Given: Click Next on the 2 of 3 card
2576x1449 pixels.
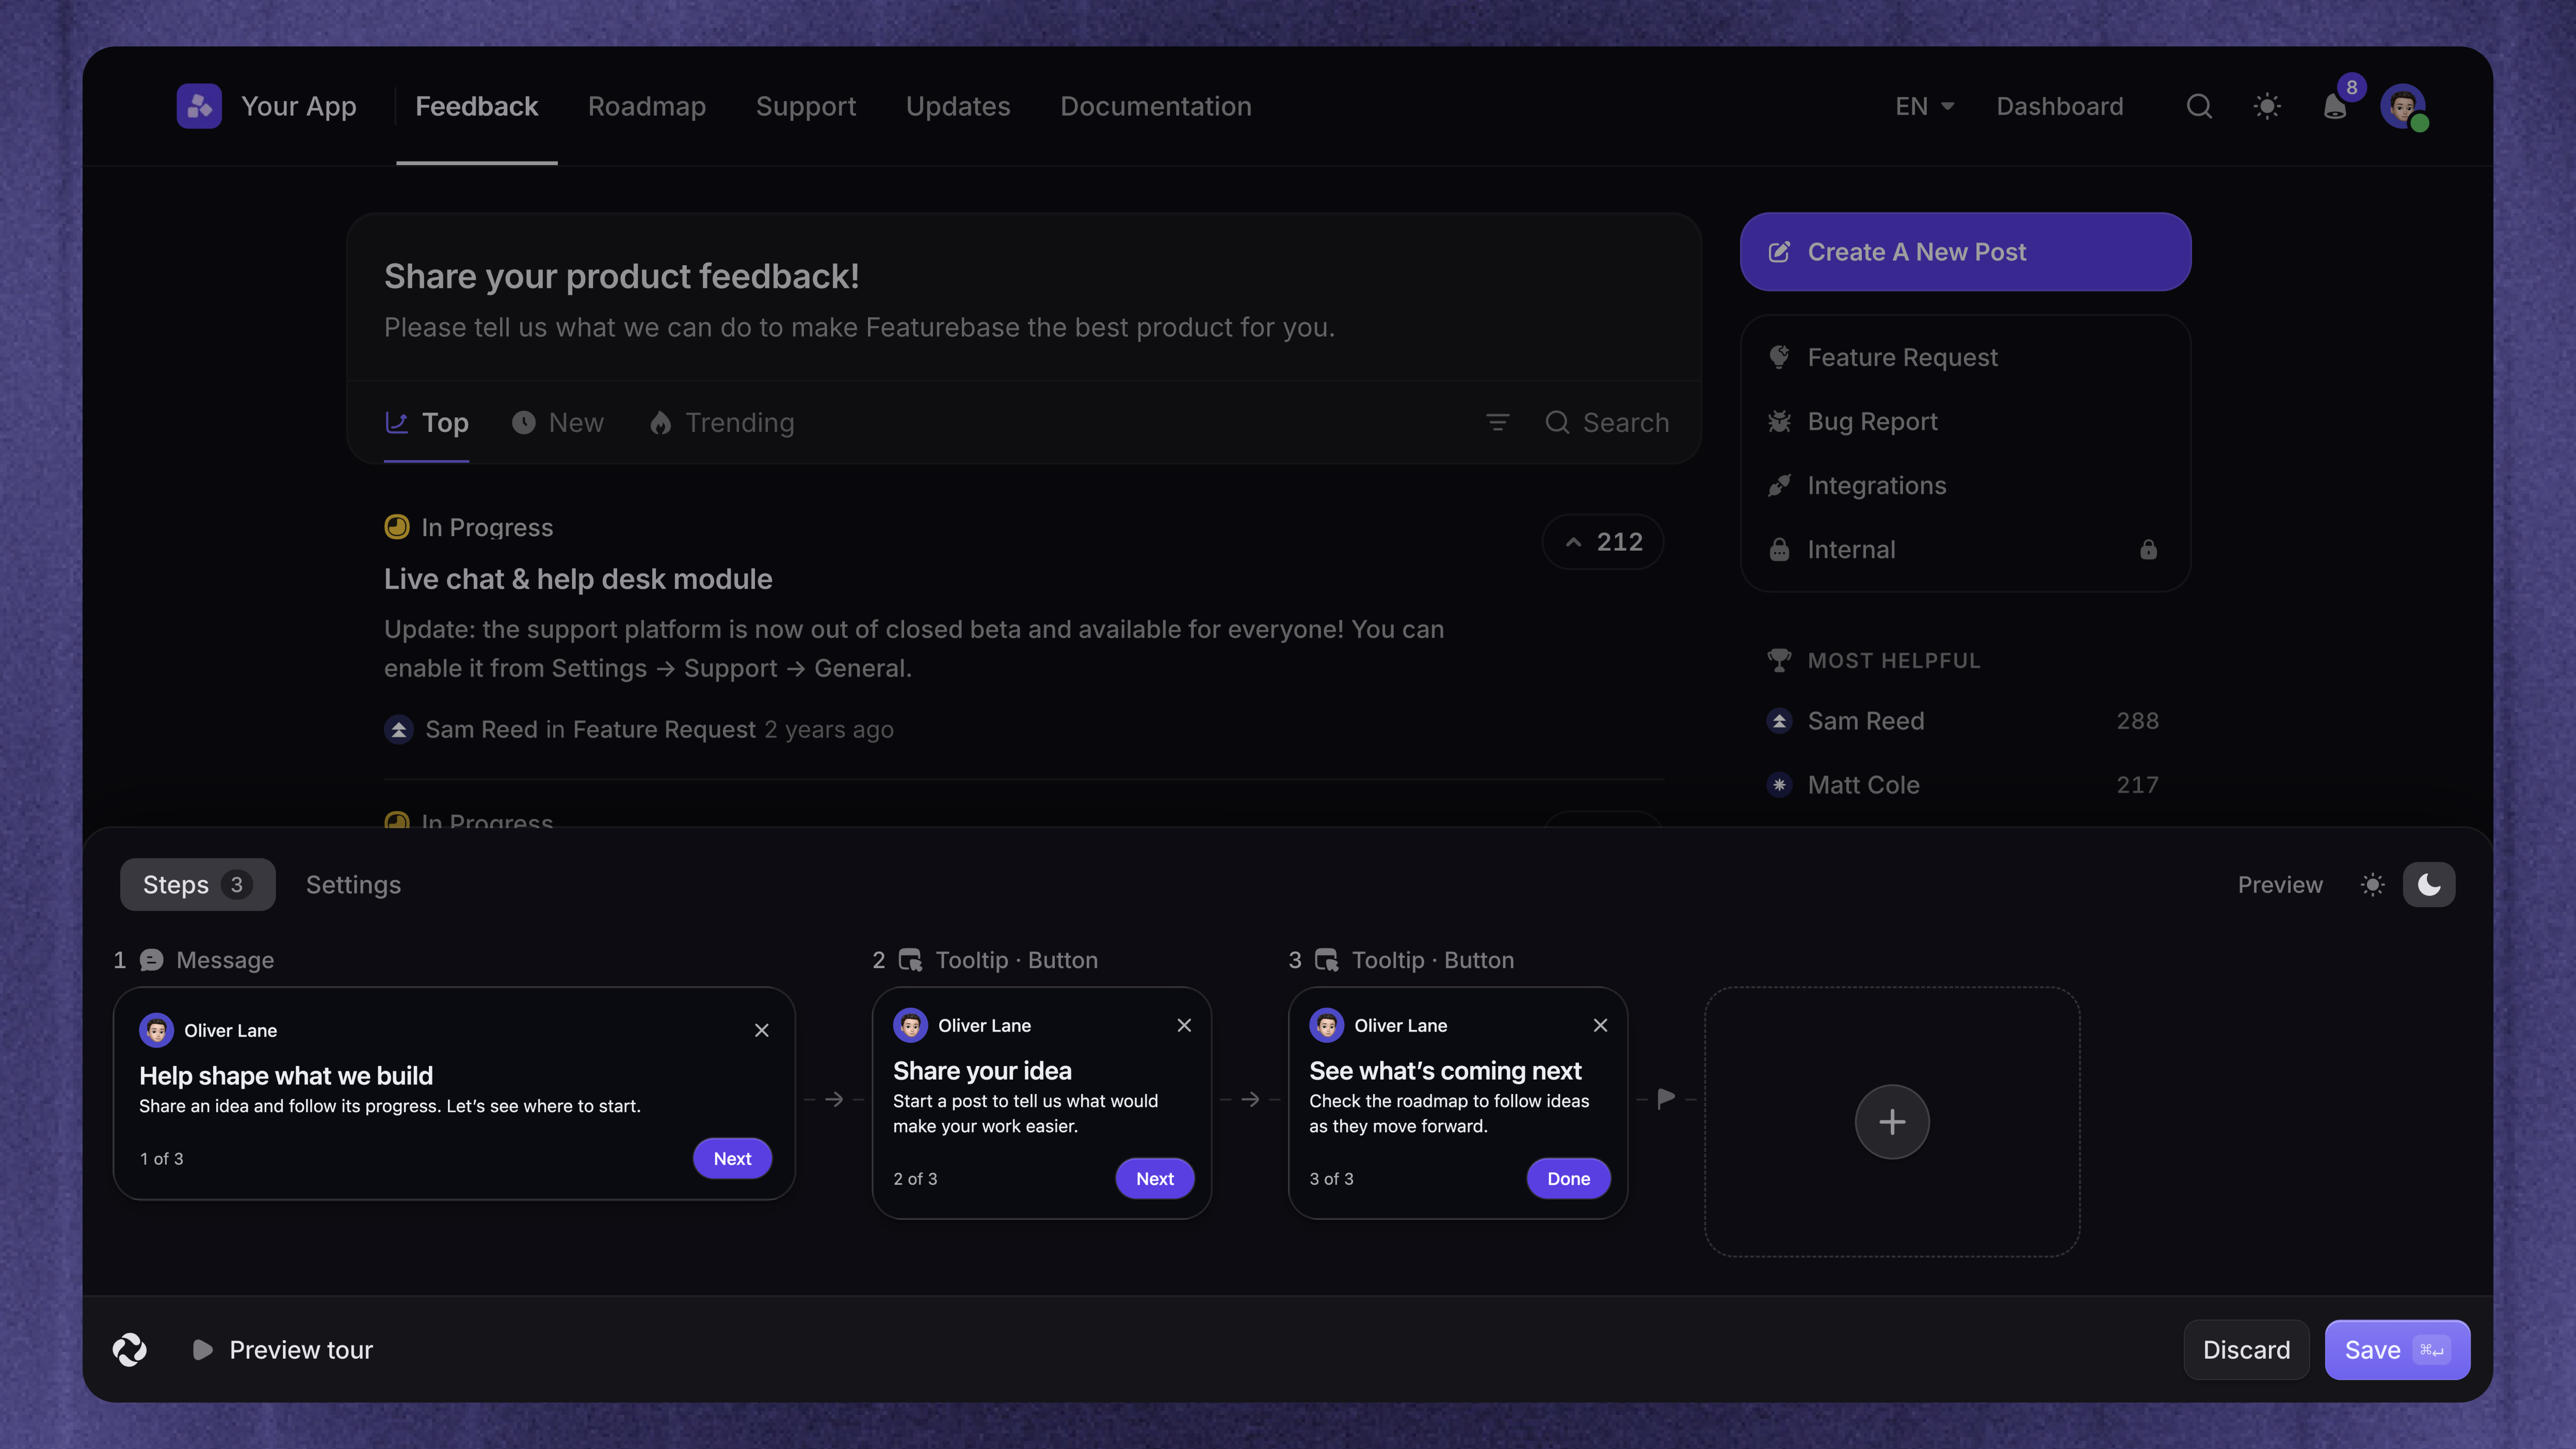Looking at the screenshot, I should [1154, 1178].
